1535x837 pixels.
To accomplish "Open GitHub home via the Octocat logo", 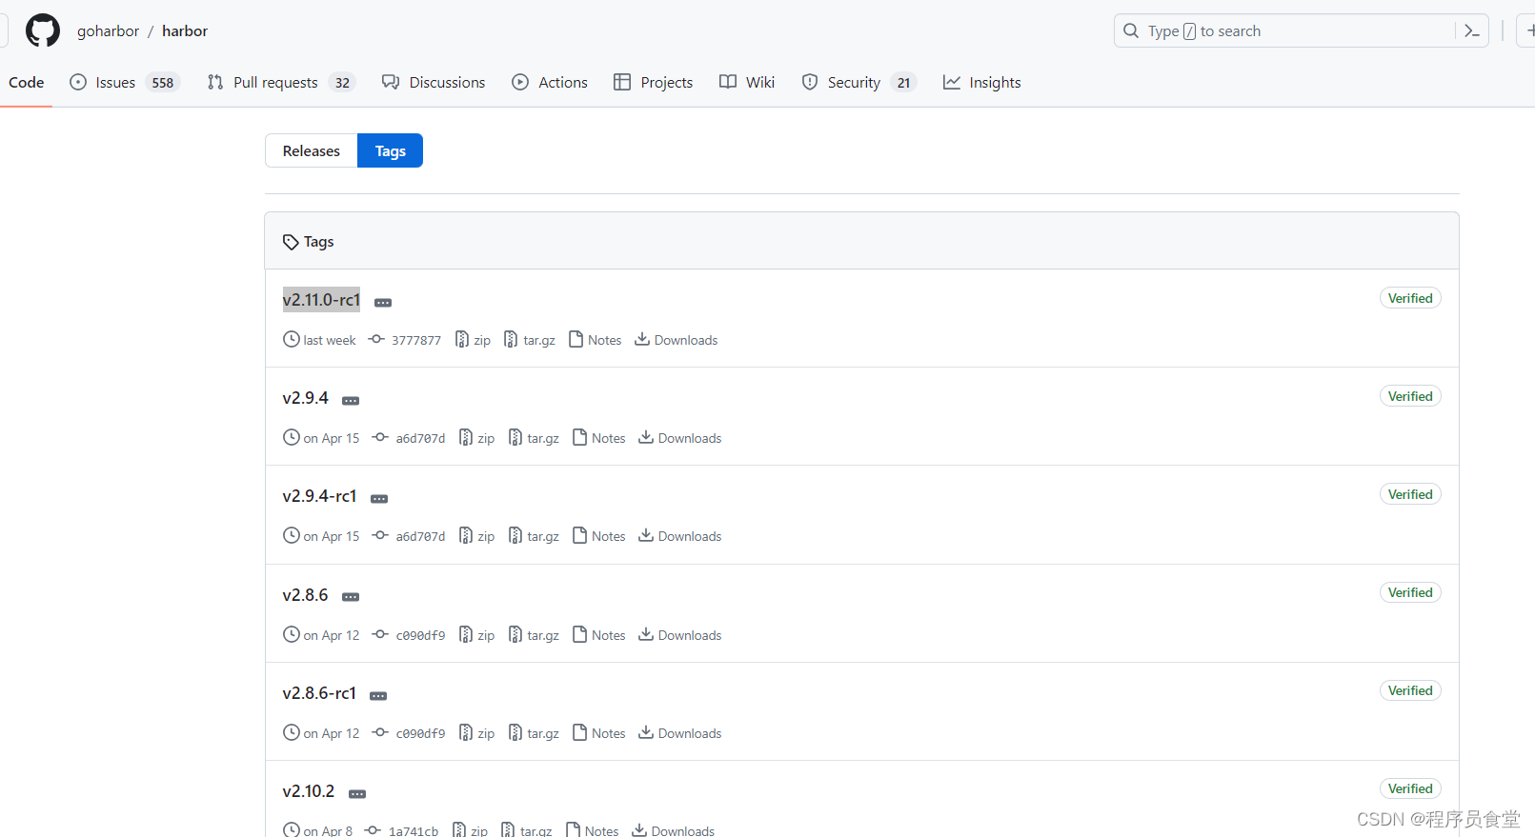I will pos(43,30).
